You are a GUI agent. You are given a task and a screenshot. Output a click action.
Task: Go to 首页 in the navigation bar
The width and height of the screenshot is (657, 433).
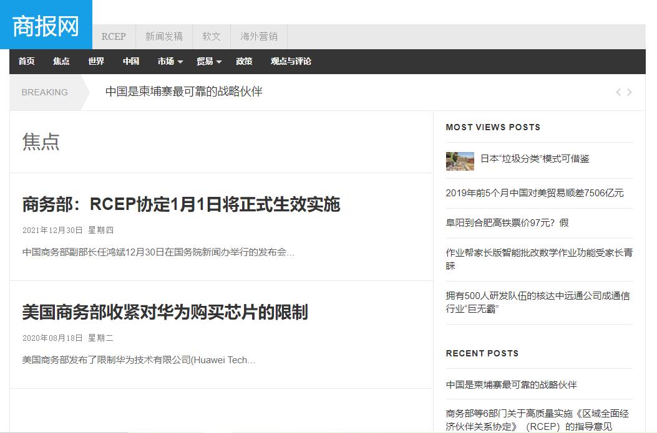pyautogui.click(x=26, y=61)
